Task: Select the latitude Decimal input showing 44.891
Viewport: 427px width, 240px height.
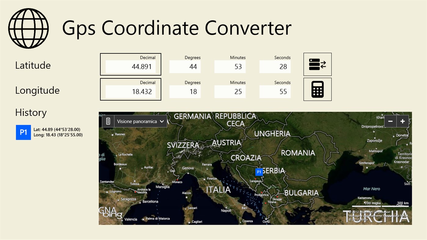Action: tap(130, 66)
